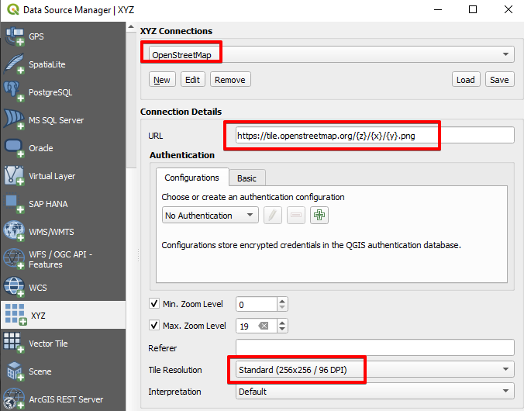The width and height of the screenshot is (524, 411).
Task: Open the XYZ Connections OpenStreetMap dropdown
Action: click(x=332, y=54)
